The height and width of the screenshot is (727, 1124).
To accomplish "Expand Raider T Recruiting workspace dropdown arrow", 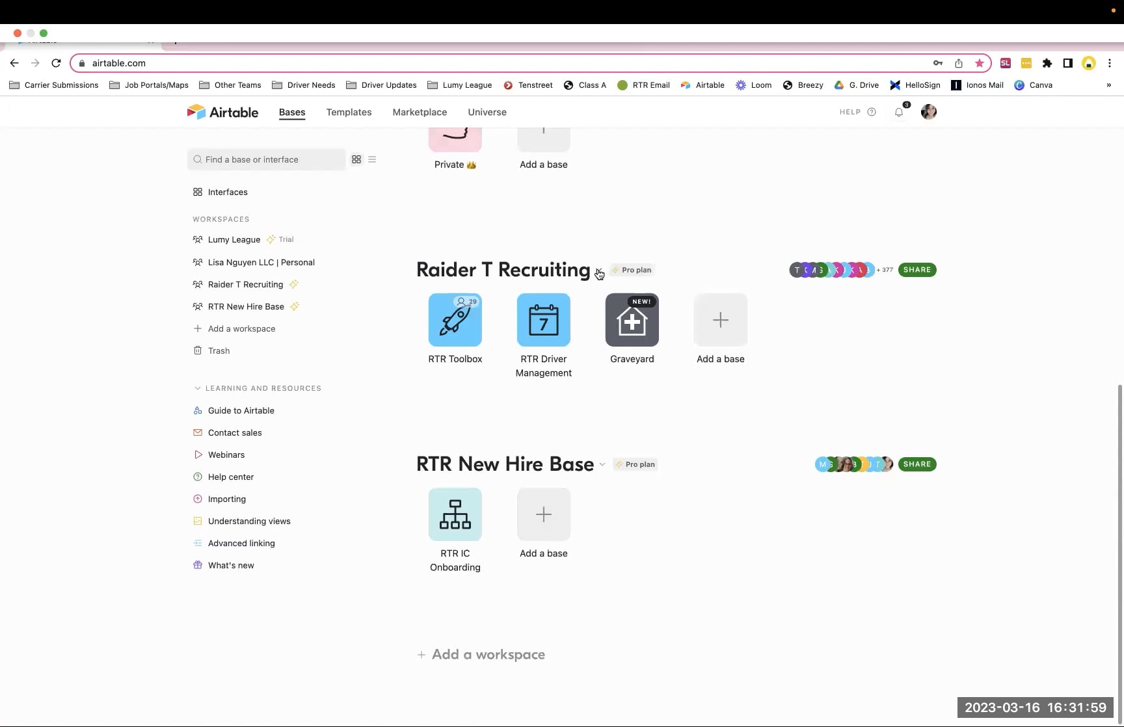I will click(598, 271).
